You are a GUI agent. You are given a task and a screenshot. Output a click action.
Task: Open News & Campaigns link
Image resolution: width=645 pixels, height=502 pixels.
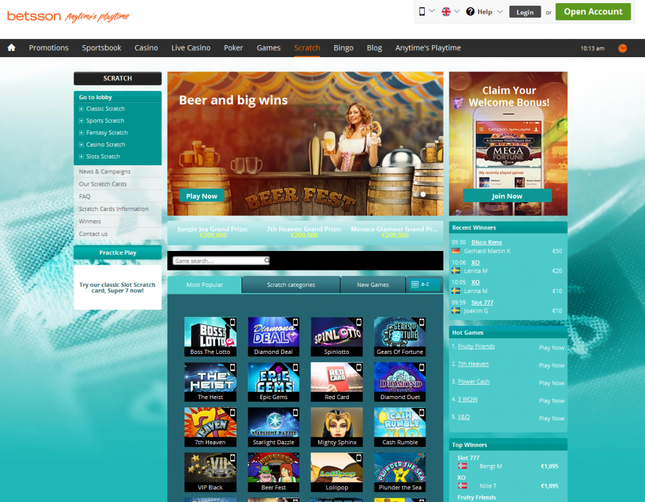coord(105,171)
